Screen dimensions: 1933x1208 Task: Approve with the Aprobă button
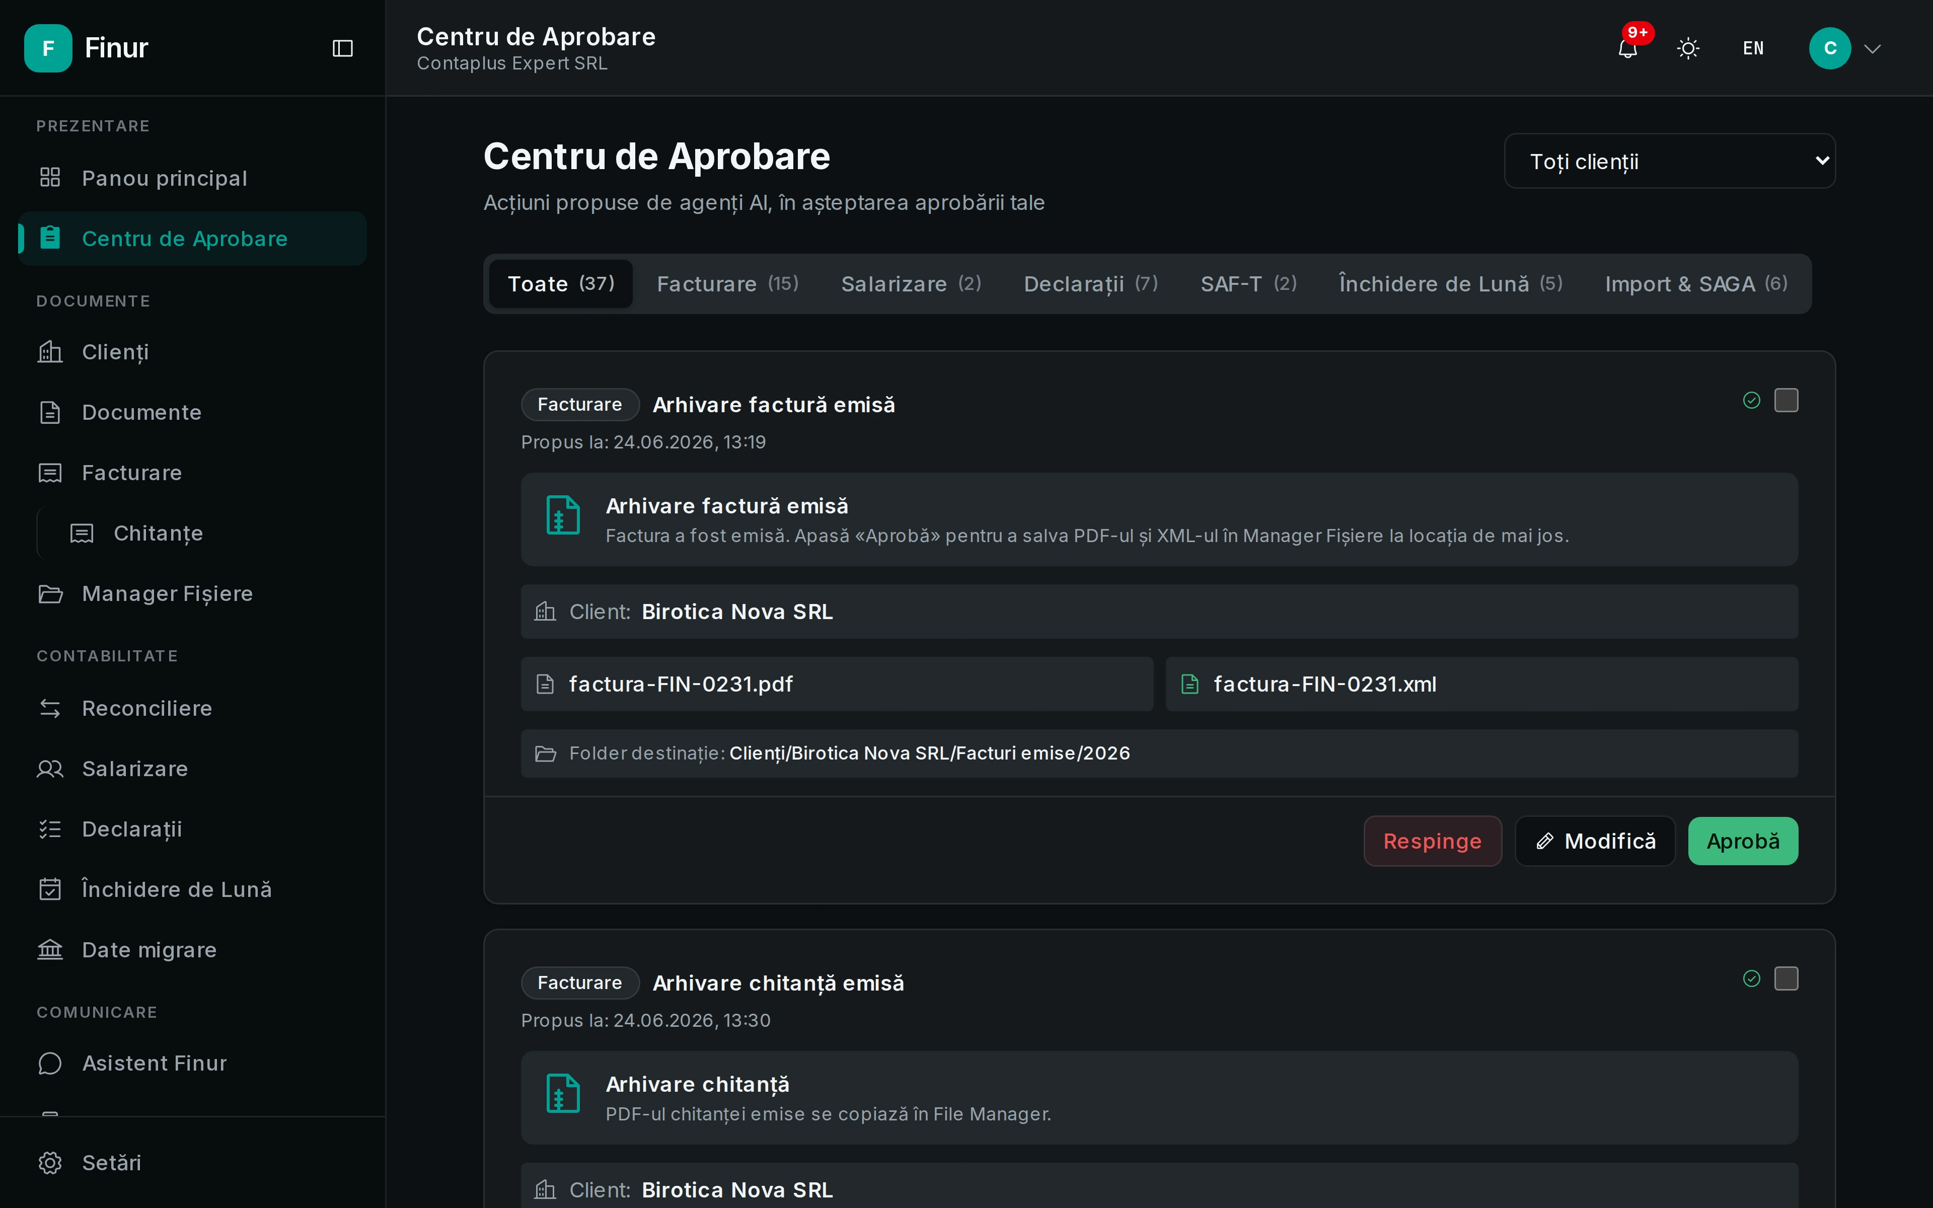(1743, 841)
